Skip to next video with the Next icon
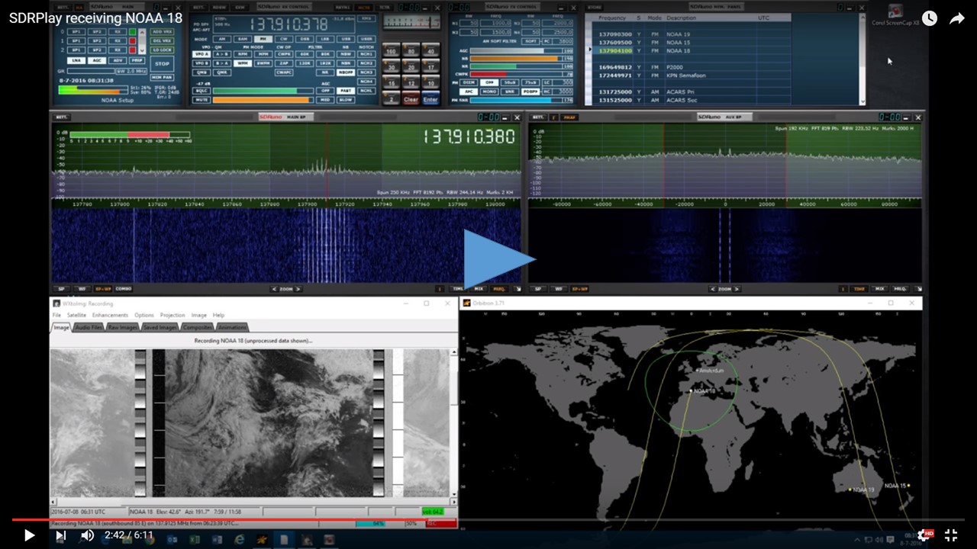 click(x=61, y=535)
